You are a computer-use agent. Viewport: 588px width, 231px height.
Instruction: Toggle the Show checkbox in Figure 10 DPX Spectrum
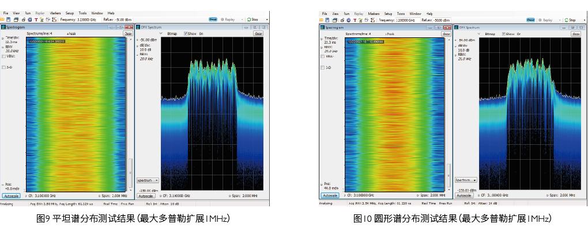tap(504, 34)
